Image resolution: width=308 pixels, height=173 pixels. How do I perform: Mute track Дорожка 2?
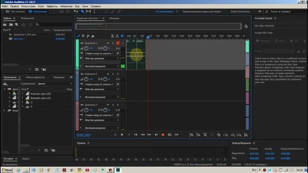(108, 74)
